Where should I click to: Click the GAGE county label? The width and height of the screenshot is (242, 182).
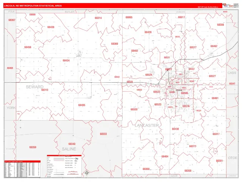click(x=174, y=176)
